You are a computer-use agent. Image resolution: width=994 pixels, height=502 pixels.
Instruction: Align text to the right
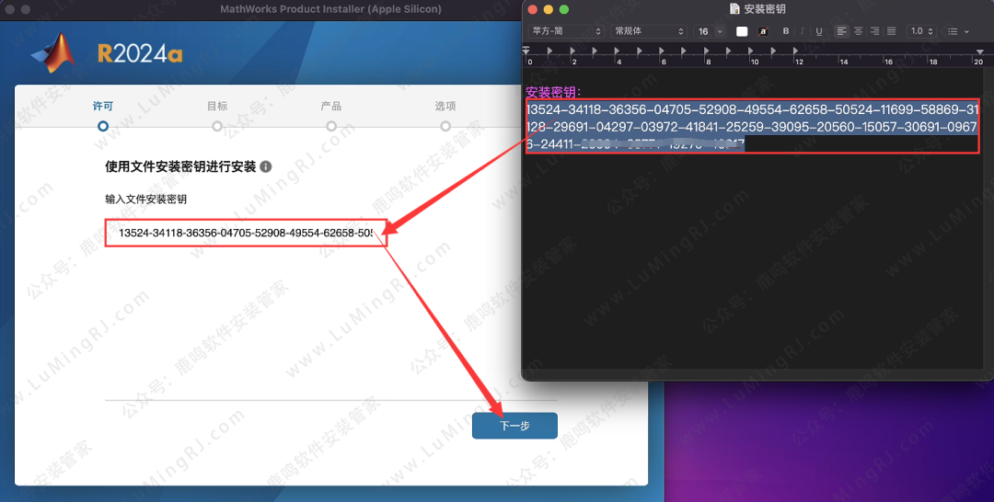(x=874, y=31)
